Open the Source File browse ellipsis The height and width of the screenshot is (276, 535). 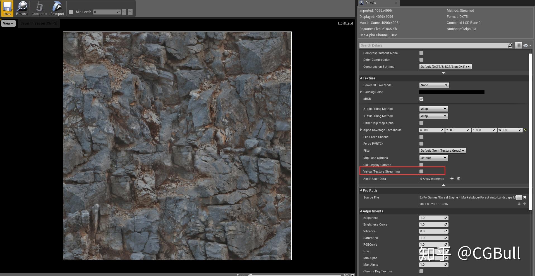tap(519, 197)
